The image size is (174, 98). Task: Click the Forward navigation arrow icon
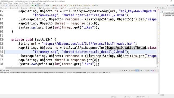coord(93,5)
